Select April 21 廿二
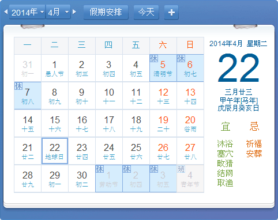278x220 pixels. pos(28,151)
